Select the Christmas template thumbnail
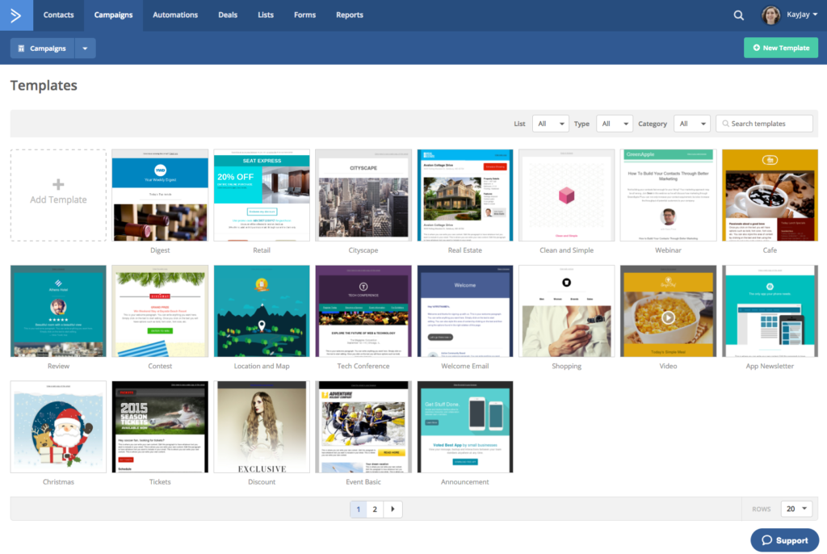 [57, 426]
